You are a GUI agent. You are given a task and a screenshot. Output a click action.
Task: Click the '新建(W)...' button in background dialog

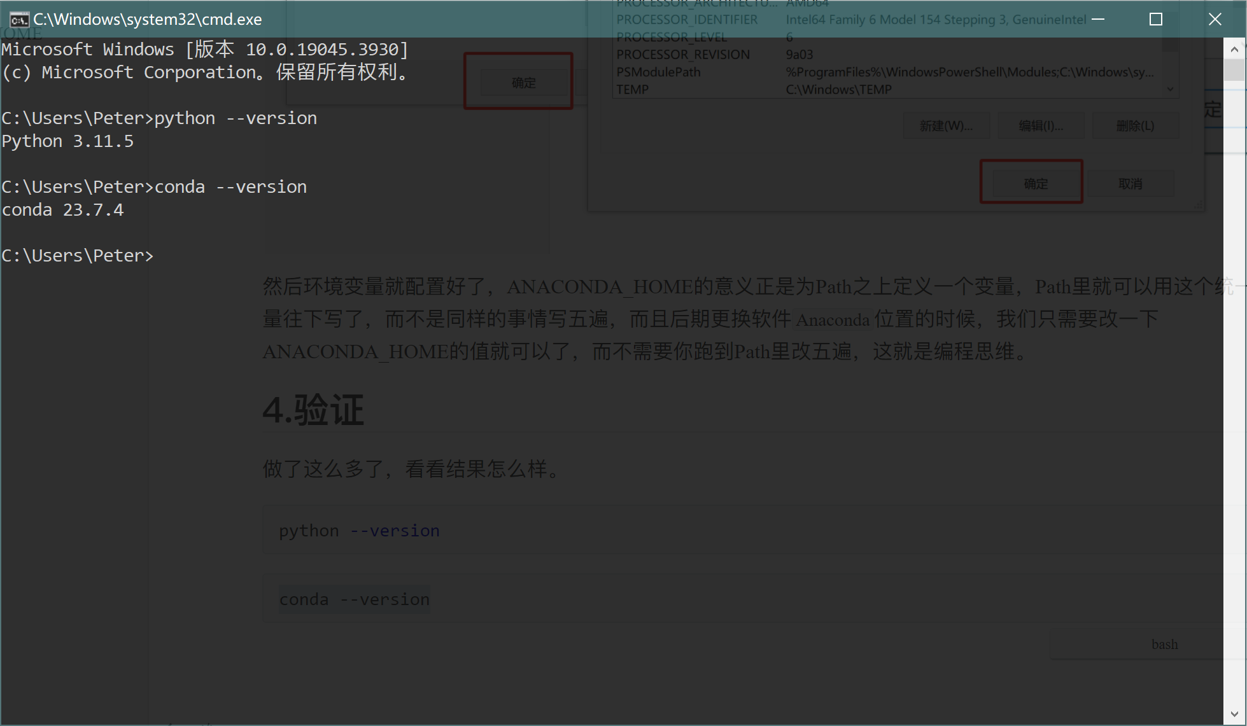(946, 126)
